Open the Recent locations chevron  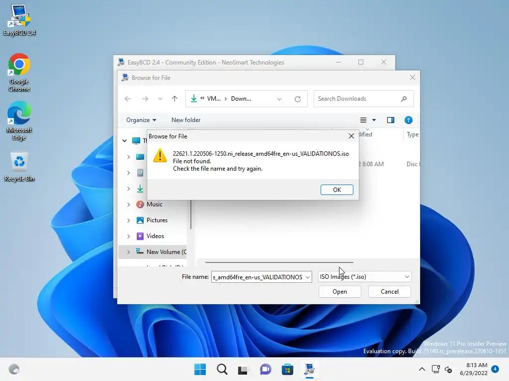[x=160, y=99]
